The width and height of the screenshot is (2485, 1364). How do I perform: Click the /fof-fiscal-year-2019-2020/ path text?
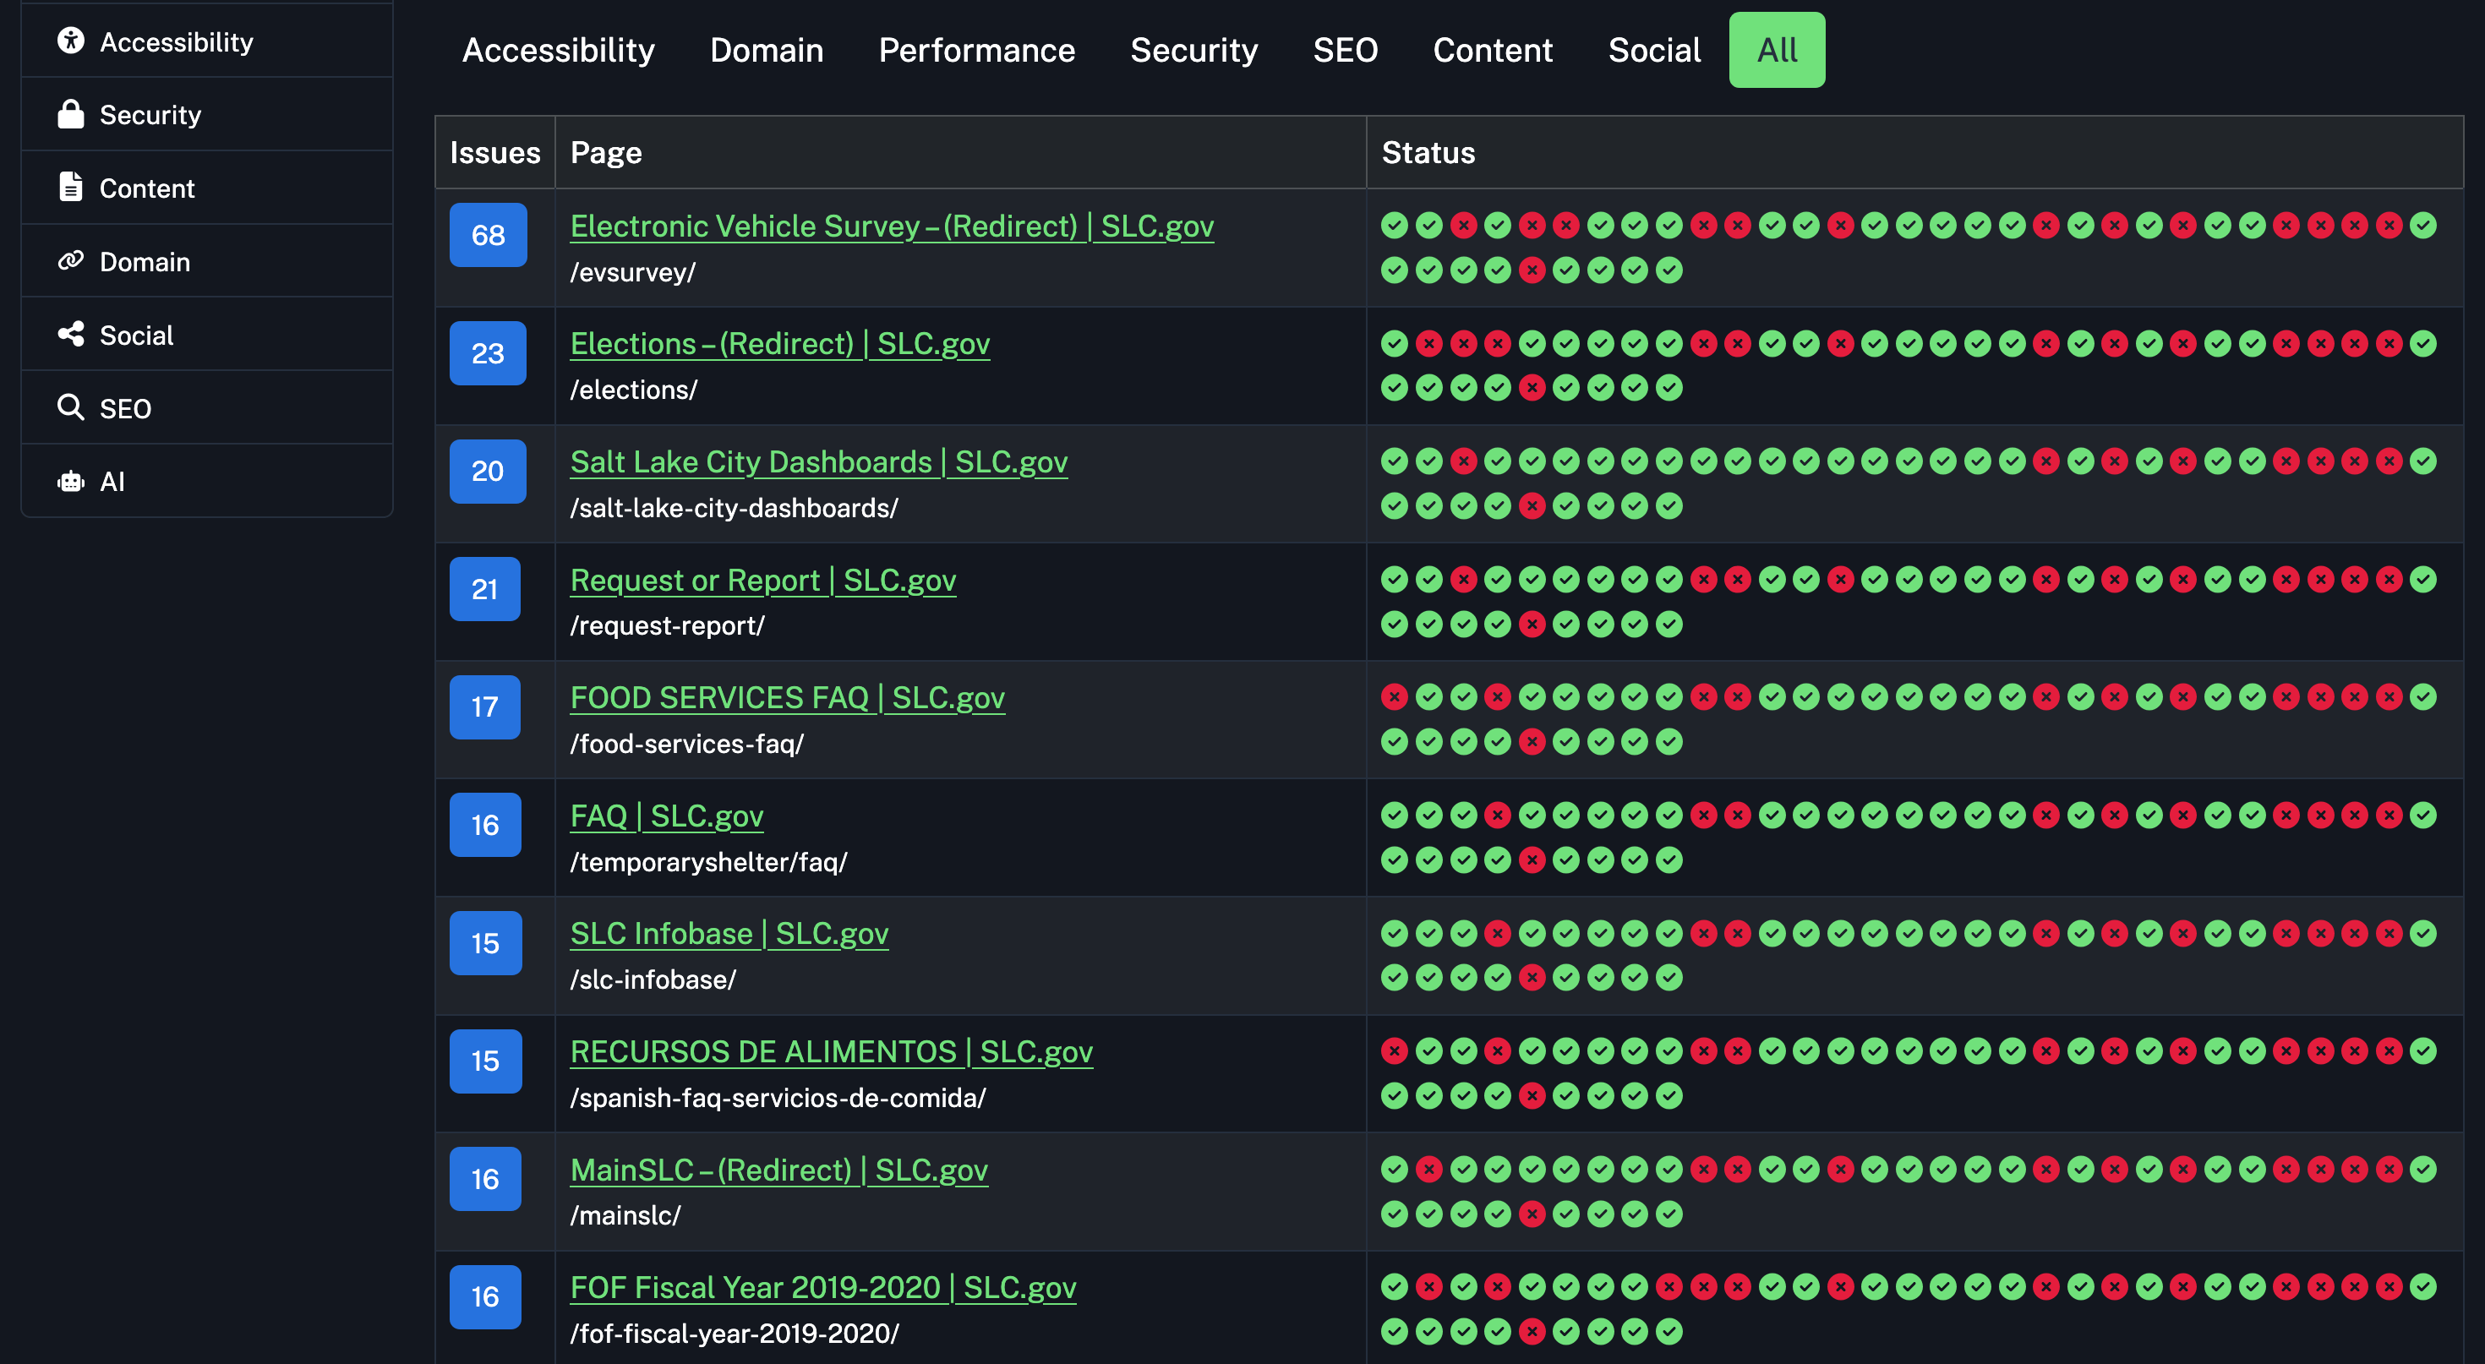[x=735, y=1334]
